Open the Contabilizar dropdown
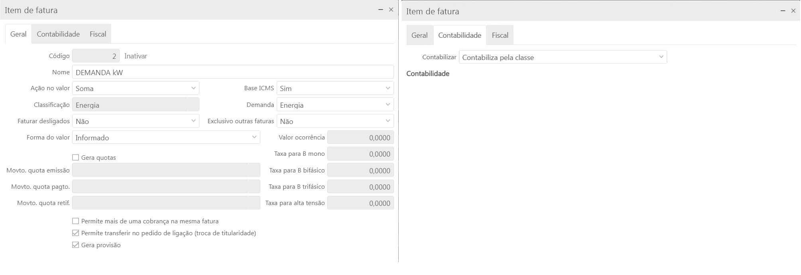The width and height of the screenshot is (801, 275). pos(563,57)
